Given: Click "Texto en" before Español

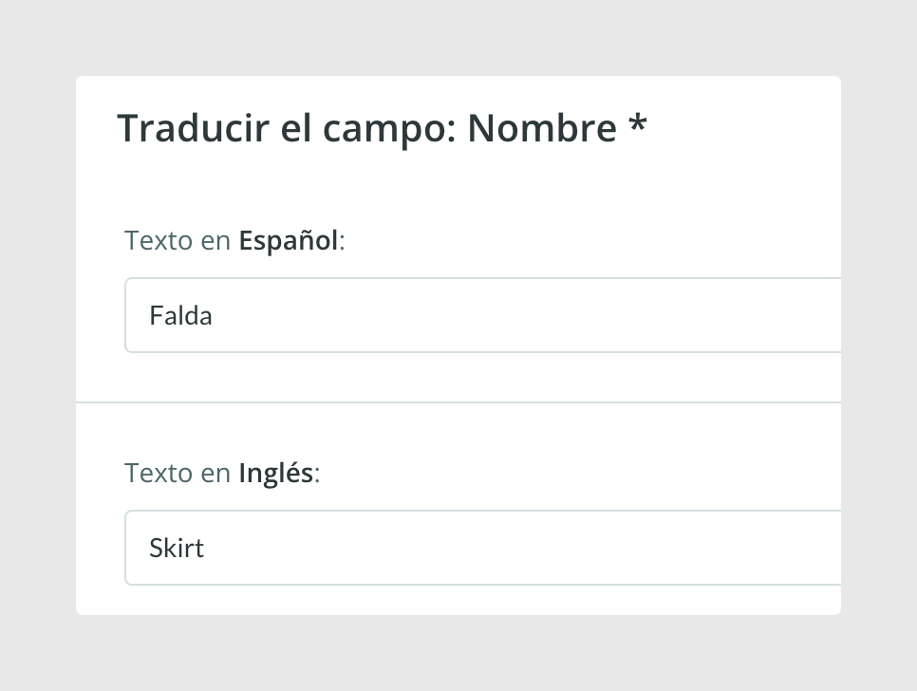Looking at the screenshot, I should (x=178, y=240).
